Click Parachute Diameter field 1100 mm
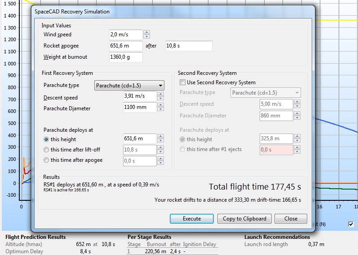Viewport: 358px width, 255px height. [140, 107]
